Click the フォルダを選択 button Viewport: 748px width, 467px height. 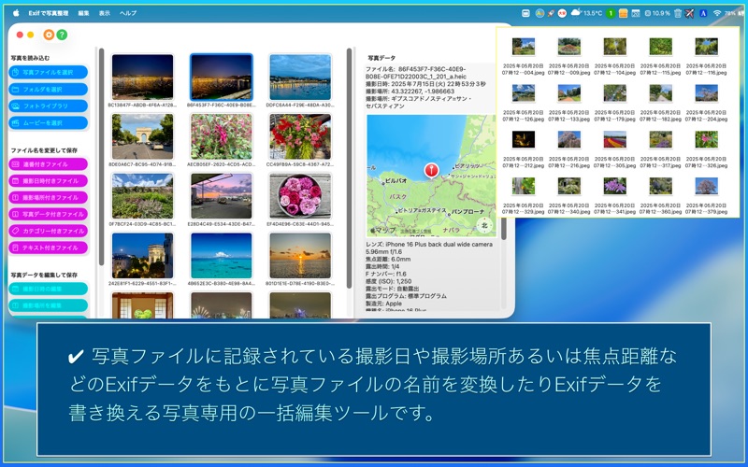point(49,89)
